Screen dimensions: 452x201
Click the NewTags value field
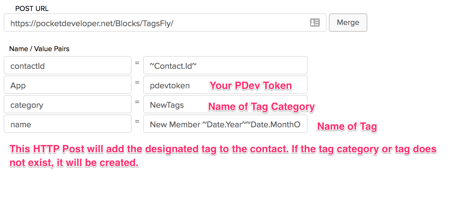coord(225,104)
